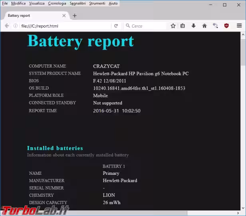Open the Cronologia menu

(x=57, y=3)
